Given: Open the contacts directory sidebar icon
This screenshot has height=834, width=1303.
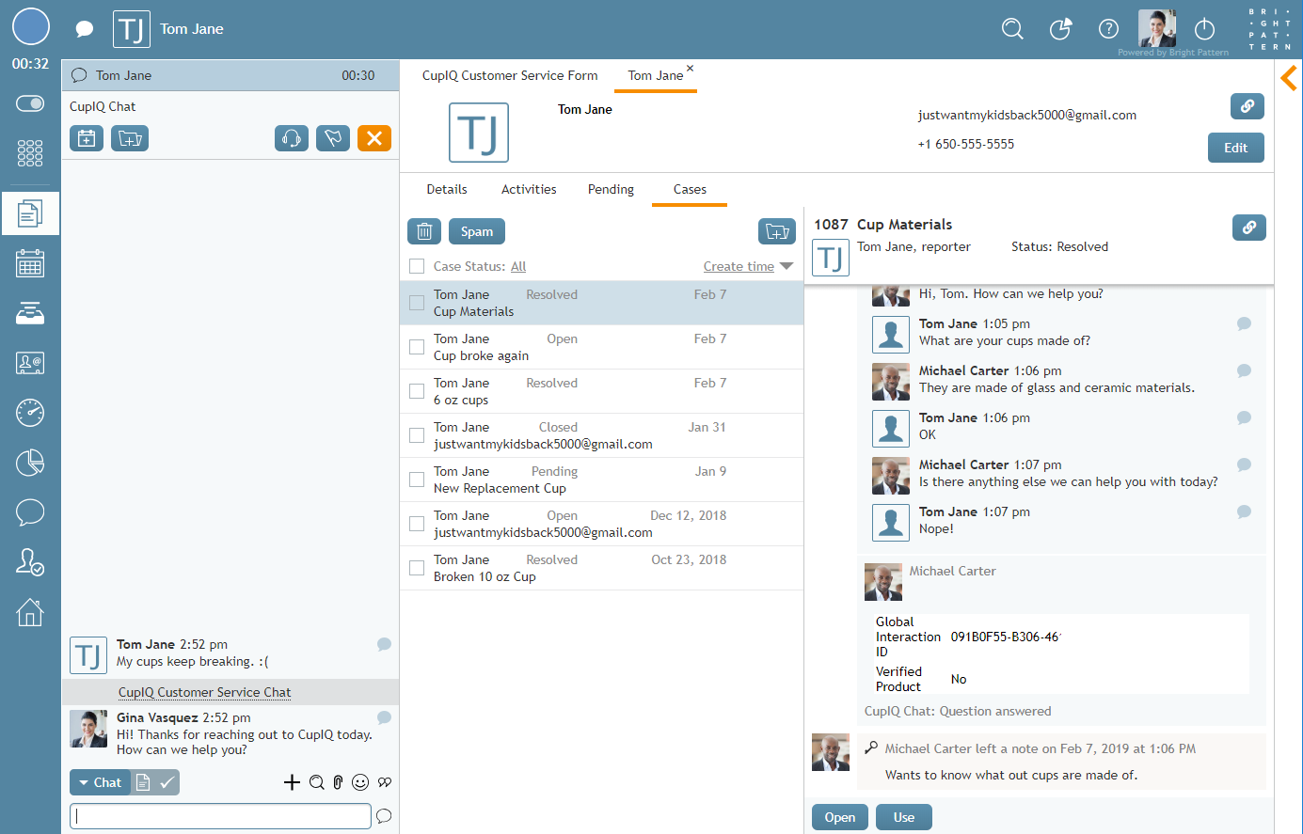Looking at the screenshot, I should tap(30, 363).
